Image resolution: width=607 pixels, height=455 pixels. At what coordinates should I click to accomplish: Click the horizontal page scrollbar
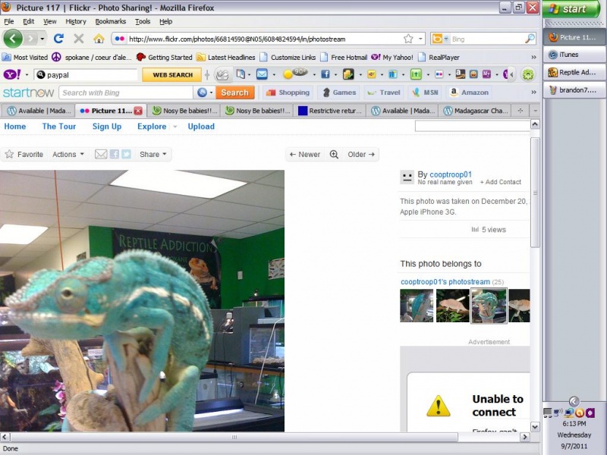(234, 438)
